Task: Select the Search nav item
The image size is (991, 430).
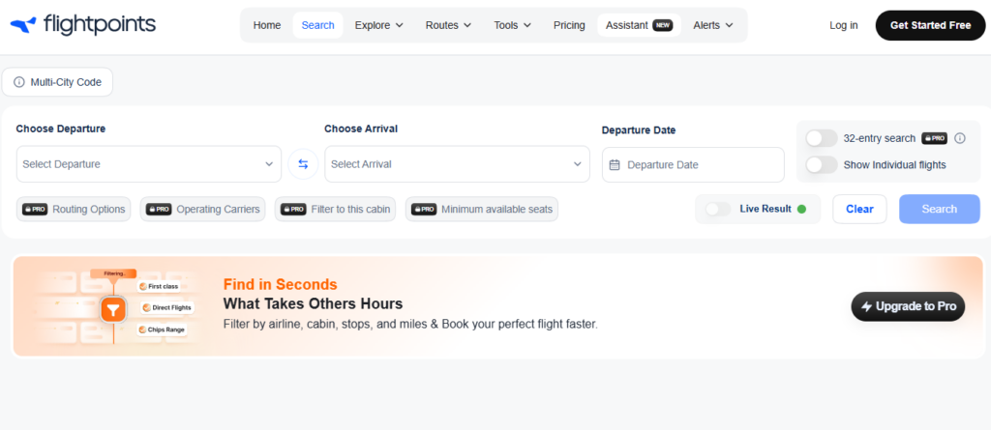Action: coord(317,25)
